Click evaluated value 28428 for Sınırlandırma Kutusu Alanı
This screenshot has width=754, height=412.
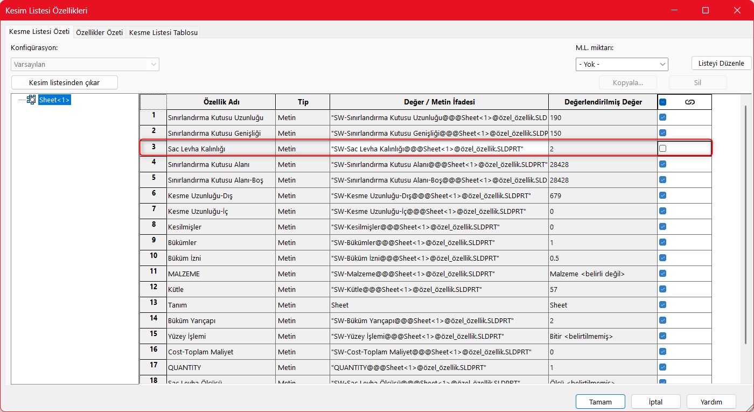(603, 164)
